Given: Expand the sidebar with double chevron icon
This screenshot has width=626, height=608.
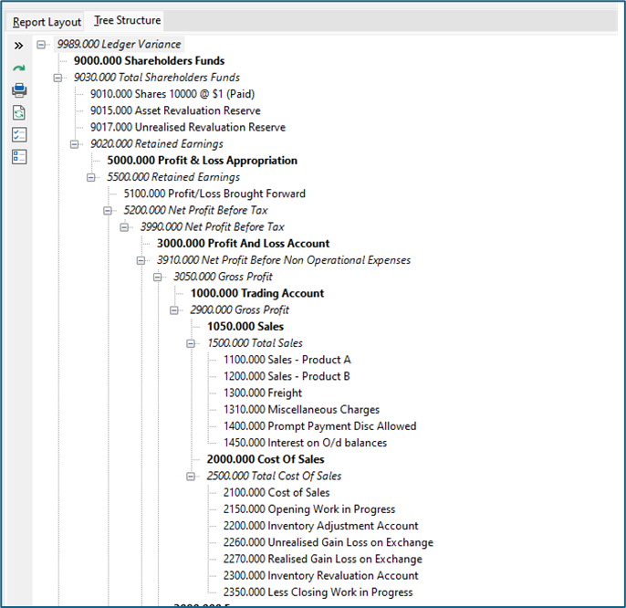Looking at the screenshot, I should (x=18, y=46).
